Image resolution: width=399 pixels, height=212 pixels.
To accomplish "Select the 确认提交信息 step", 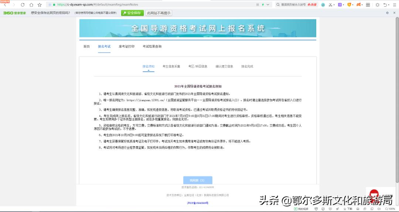I will tap(224, 67).
